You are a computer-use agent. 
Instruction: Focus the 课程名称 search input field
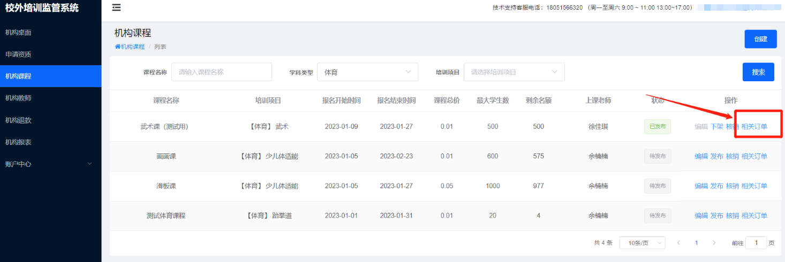tap(222, 72)
